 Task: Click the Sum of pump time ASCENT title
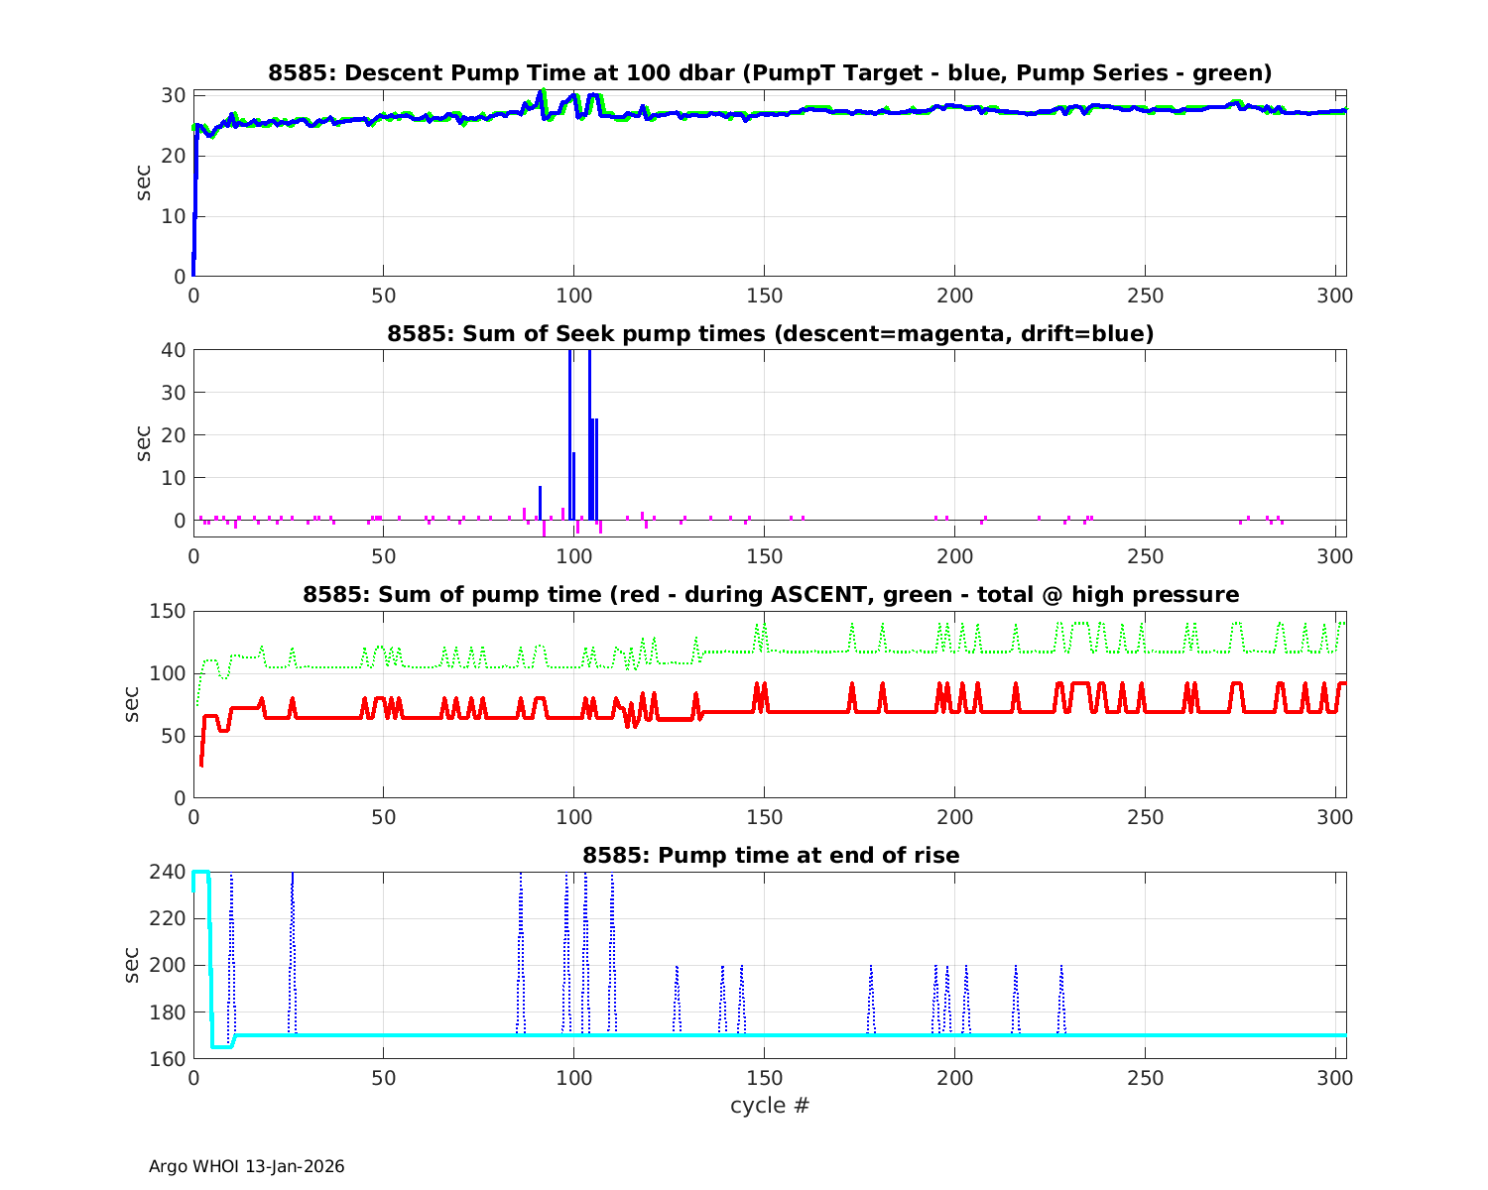(x=770, y=595)
